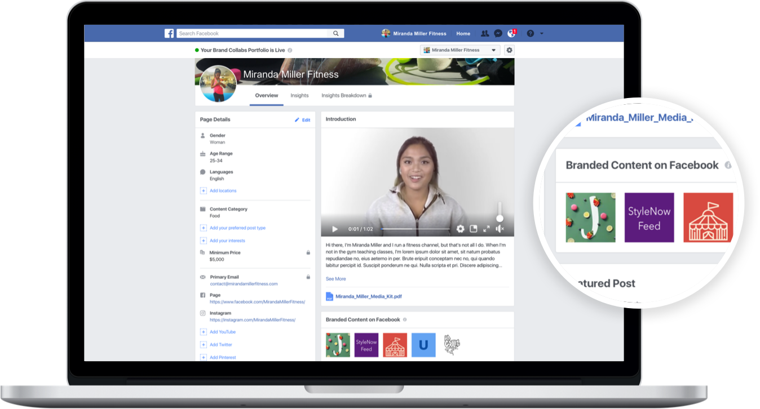Click the Miranda Miller profile picture
The height and width of the screenshot is (409, 760).
click(x=218, y=83)
